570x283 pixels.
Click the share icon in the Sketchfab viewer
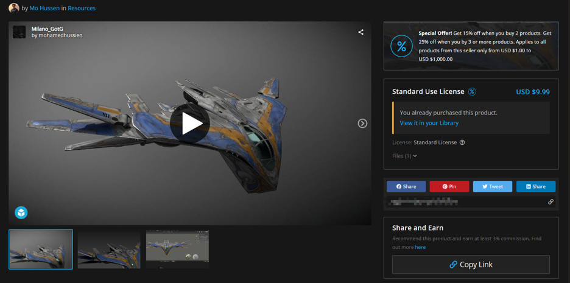click(361, 32)
